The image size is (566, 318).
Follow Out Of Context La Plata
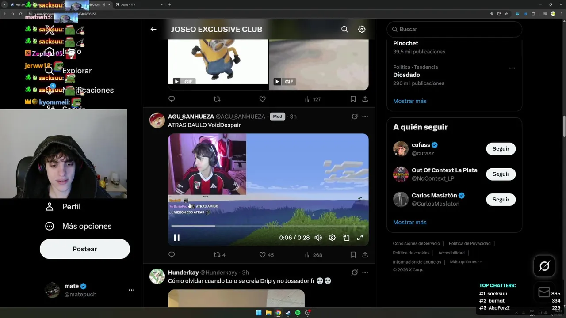coord(501,174)
